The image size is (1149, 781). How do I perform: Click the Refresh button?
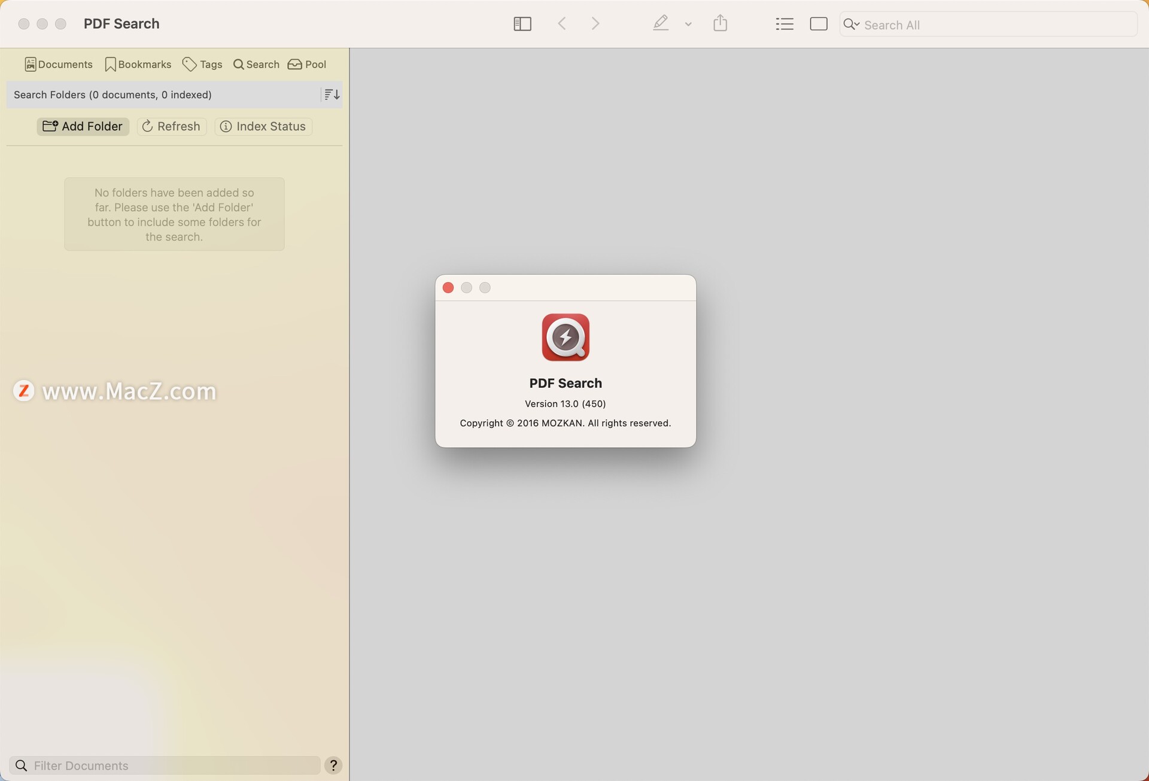171,126
